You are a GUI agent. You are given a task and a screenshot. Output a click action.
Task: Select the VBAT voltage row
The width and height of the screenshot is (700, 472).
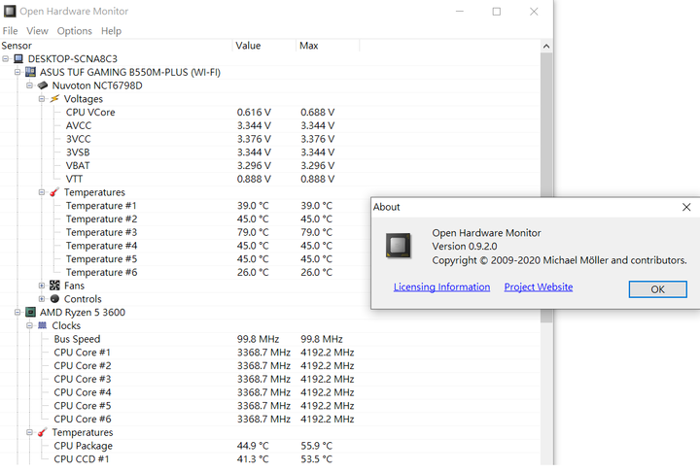[x=270, y=165]
